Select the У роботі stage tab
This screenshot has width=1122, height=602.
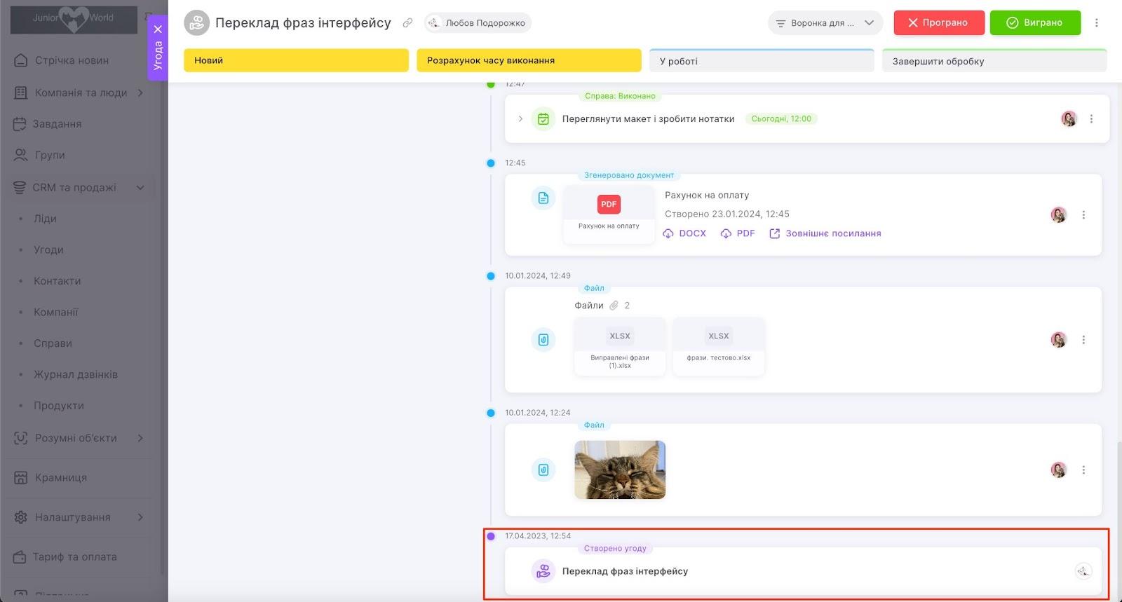pyautogui.click(x=762, y=61)
